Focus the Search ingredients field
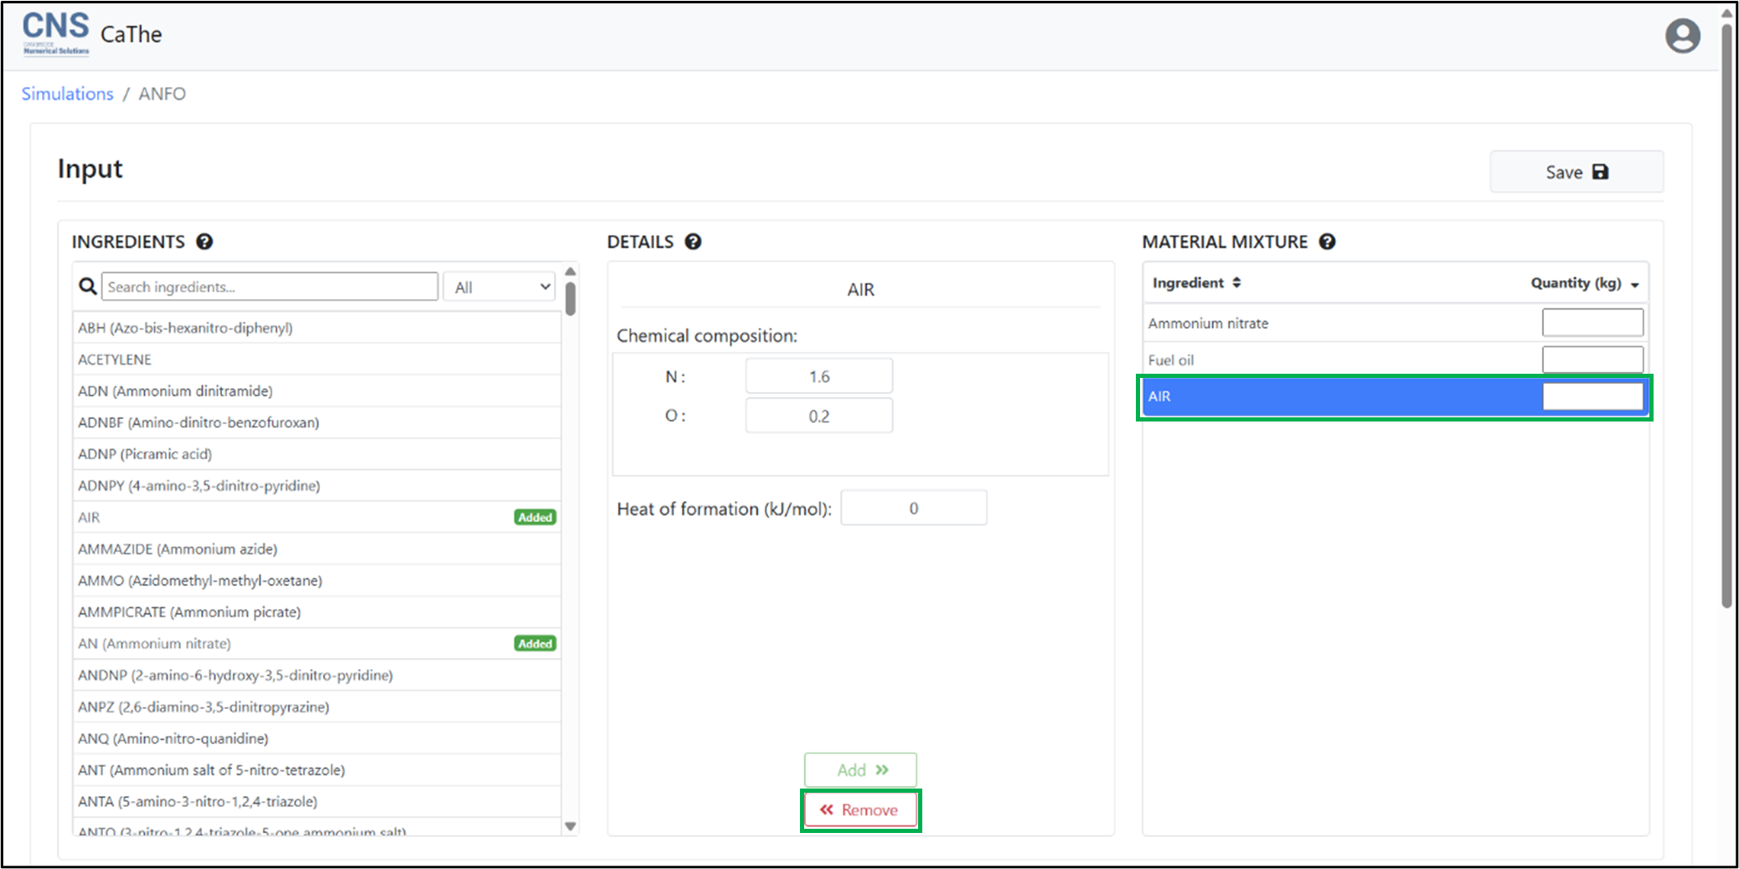 (269, 287)
